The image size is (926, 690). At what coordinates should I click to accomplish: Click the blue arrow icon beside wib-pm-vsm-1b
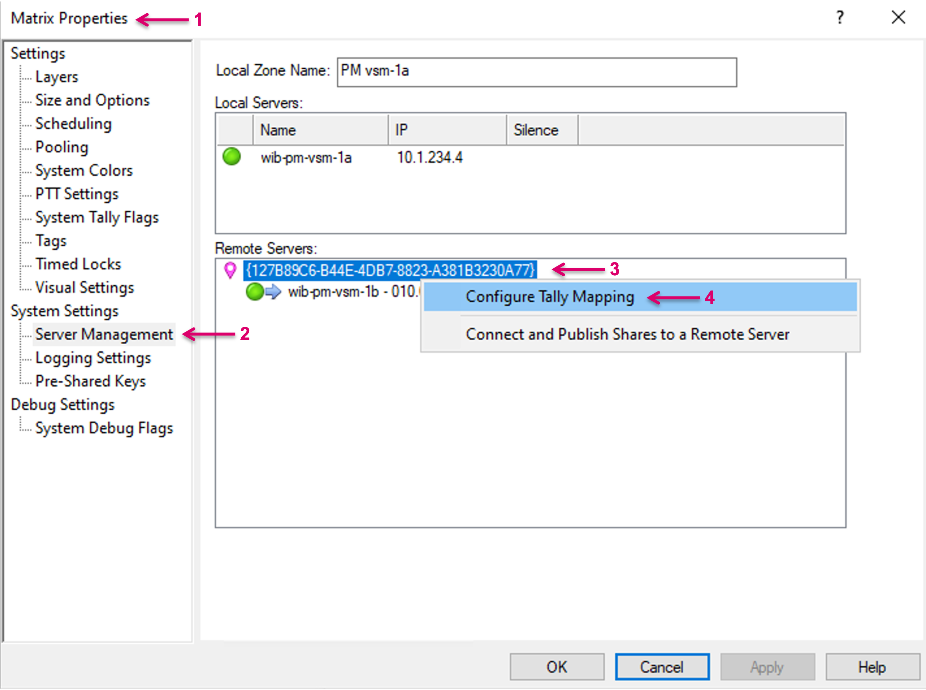[274, 292]
